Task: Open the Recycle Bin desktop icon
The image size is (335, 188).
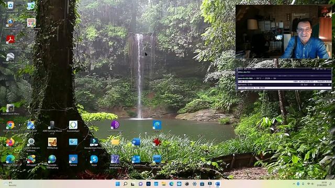Action: [x=10, y=6]
